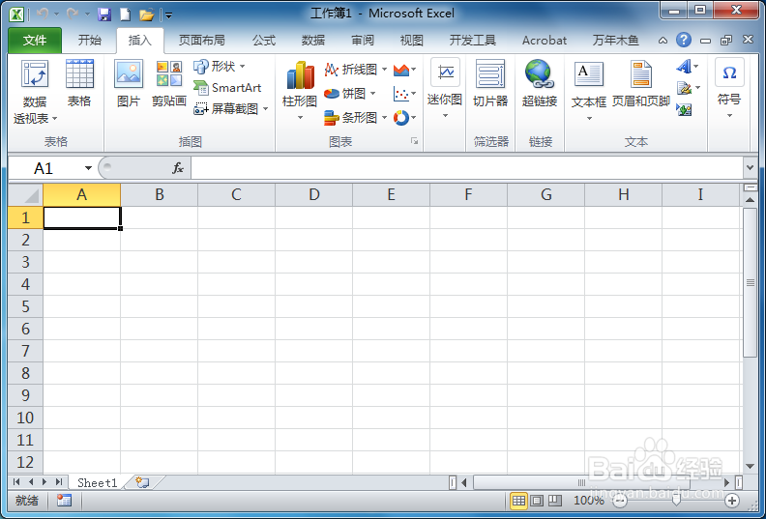Click the horizontal scrollbar right arrow
The image size is (766, 519).
(727, 483)
